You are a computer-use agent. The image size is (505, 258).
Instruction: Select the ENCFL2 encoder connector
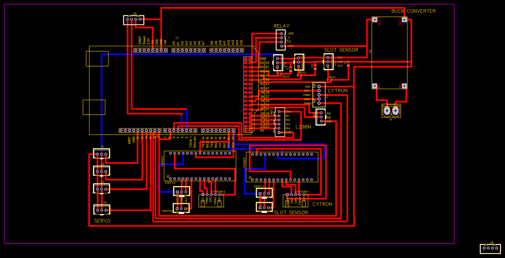pyautogui.click(x=181, y=191)
